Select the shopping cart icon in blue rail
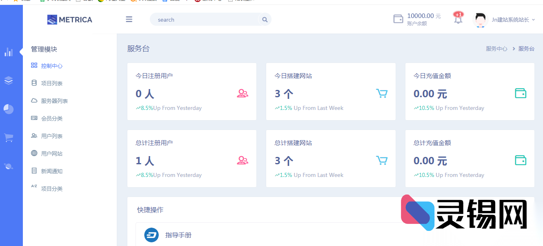543x246 pixels. pos(9,138)
